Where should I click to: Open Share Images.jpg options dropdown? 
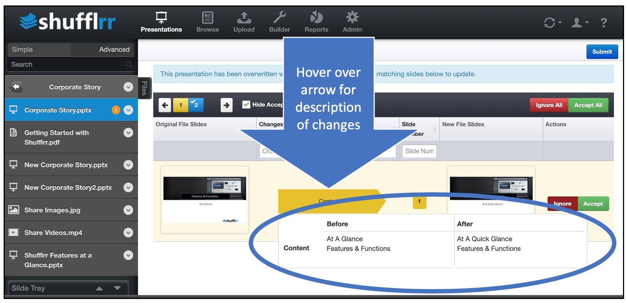coord(128,210)
